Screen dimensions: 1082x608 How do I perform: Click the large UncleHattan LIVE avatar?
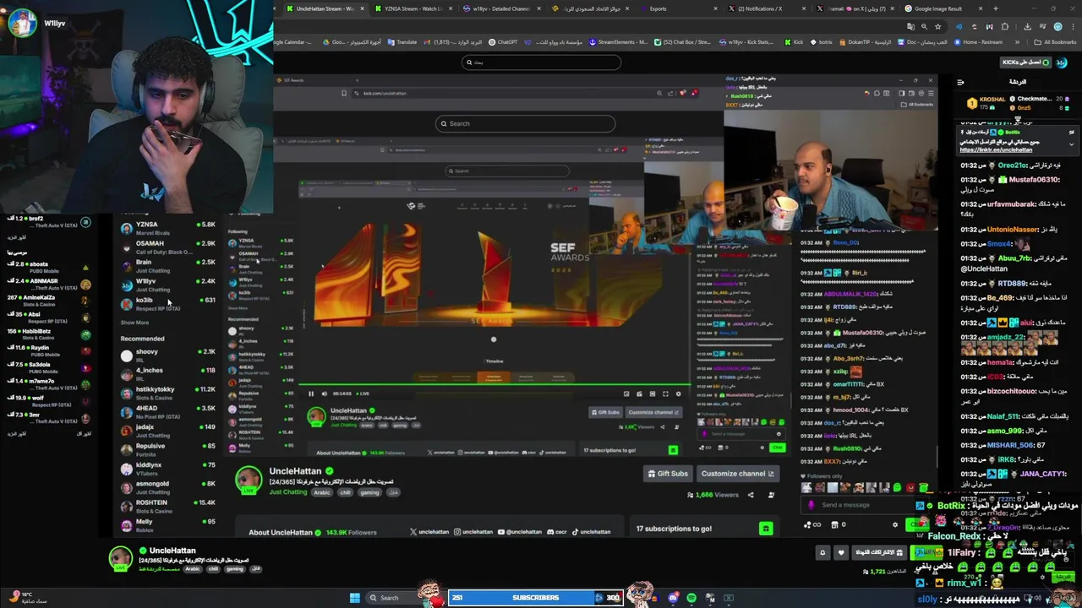[249, 479]
